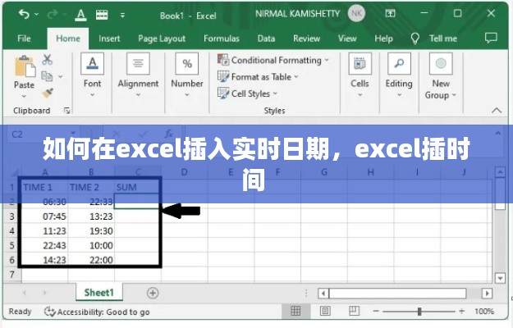Click the zoom slider in status bar
513x328 pixels.
[x=419, y=312]
